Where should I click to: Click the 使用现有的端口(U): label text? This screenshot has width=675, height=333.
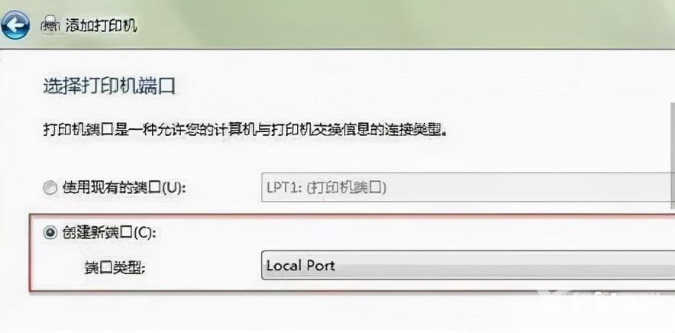tap(124, 188)
